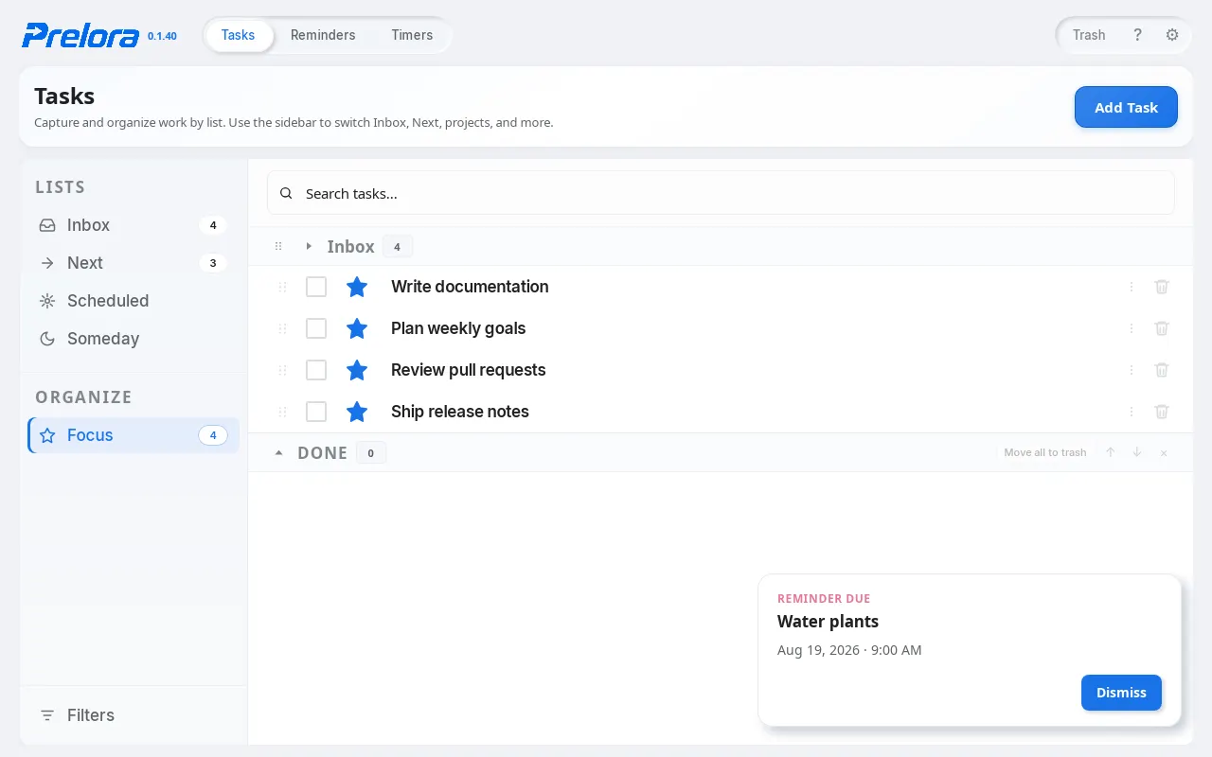Open the Inbox list in sidebar

pyautogui.click(x=134, y=225)
